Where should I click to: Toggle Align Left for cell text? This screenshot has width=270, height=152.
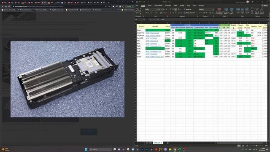point(170,13)
